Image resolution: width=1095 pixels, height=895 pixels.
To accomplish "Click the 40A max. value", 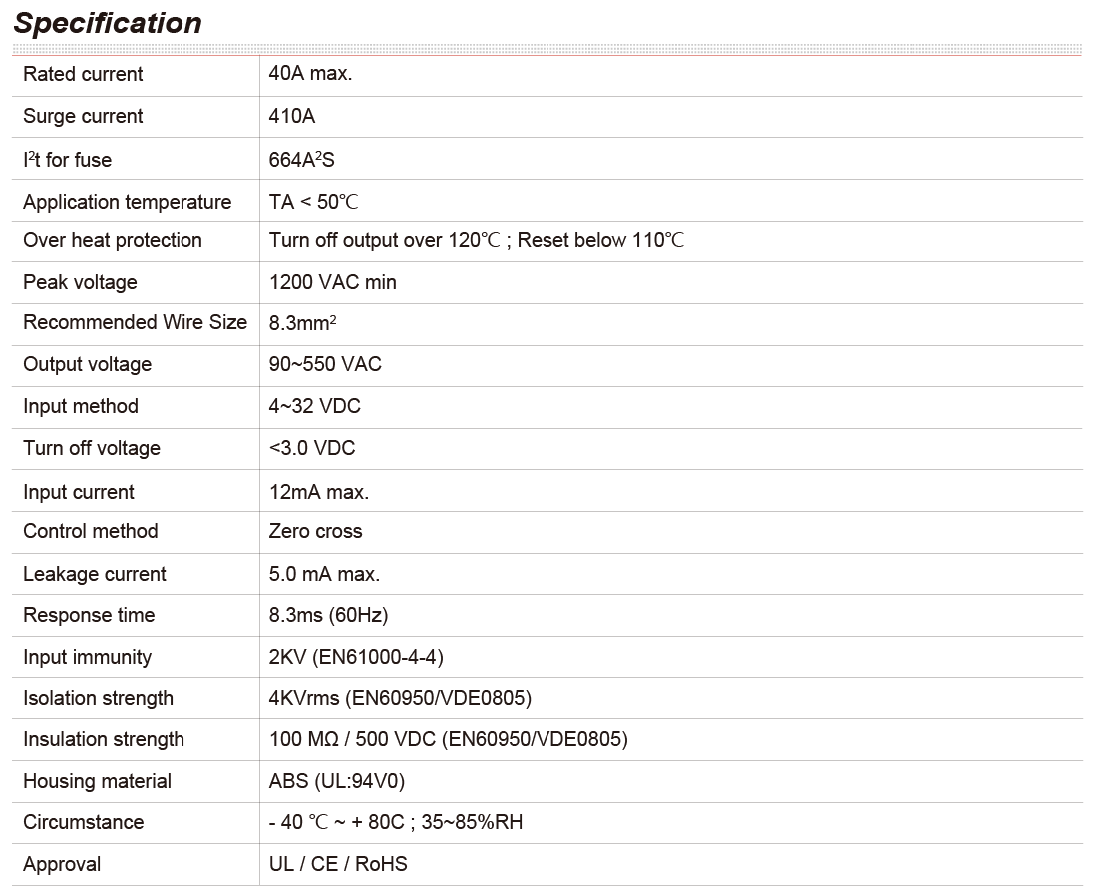I will click(310, 74).
